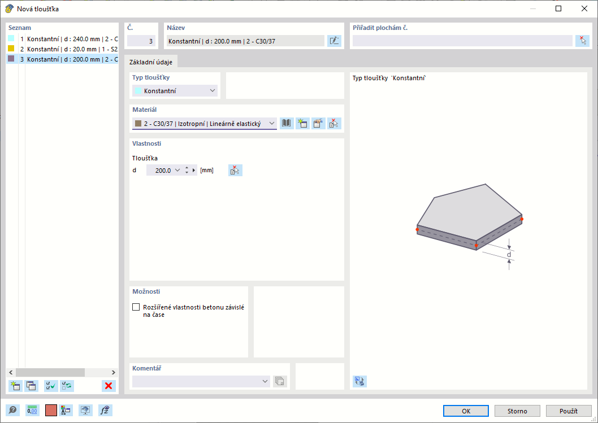Click the cyan color swatch of item 1
This screenshot has width=598, height=423.
click(x=11, y=38)
